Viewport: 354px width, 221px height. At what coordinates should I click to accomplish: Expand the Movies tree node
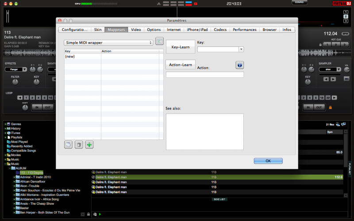tap(5, 155)
